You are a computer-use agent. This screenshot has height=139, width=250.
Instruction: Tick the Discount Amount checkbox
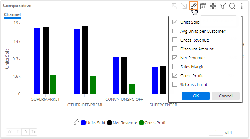174,49
